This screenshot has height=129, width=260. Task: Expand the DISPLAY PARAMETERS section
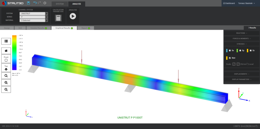pyautogui.click(x=242, y=79)
